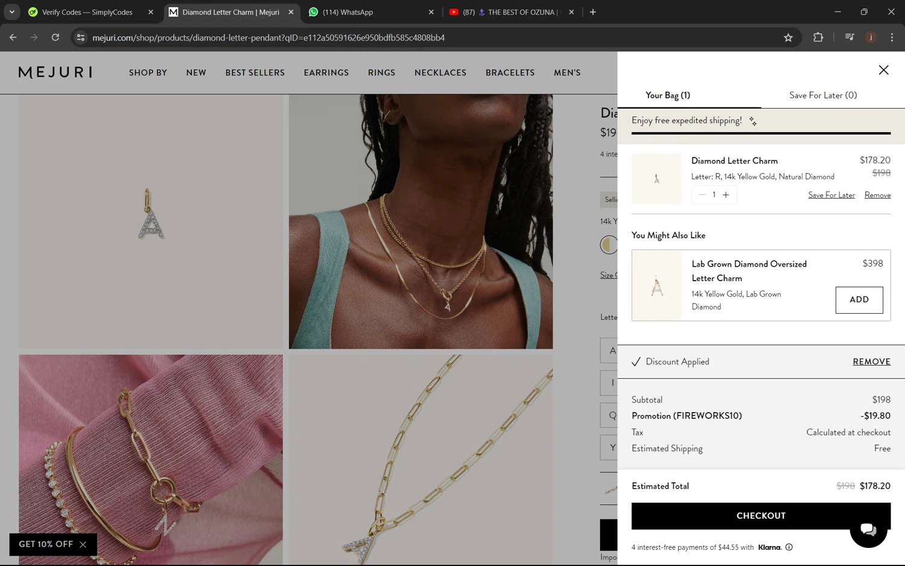
Task: Open the tab search dropdown arrow
Action: pyautogui.click(x=12, y=12)
